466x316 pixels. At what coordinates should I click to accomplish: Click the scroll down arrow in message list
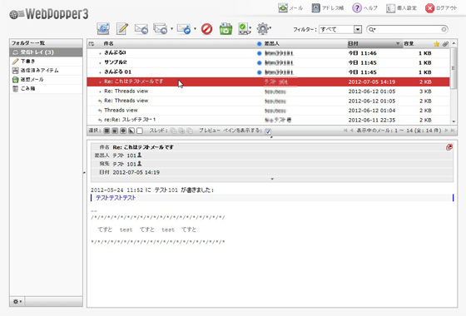pyautogui.click(x=454, y=121)
